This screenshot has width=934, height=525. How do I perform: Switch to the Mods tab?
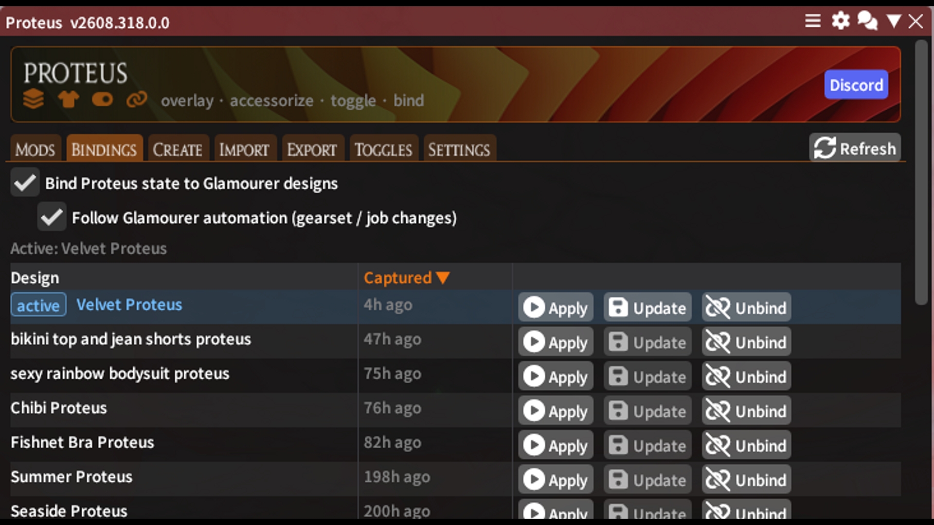click(35, 149)
